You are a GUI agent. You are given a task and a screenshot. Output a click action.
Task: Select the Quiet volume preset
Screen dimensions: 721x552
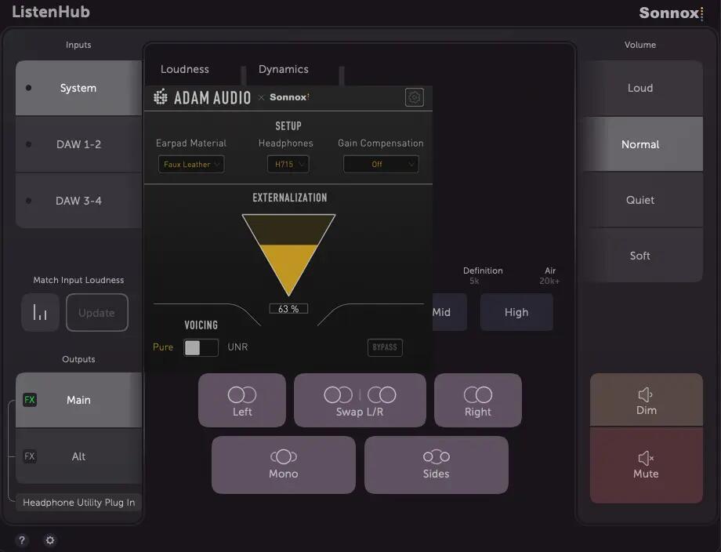click(640, 200)
